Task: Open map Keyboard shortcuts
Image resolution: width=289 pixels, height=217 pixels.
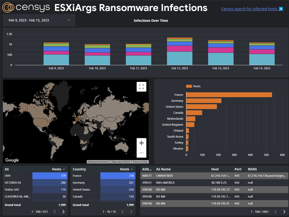Action: [98, 162]
